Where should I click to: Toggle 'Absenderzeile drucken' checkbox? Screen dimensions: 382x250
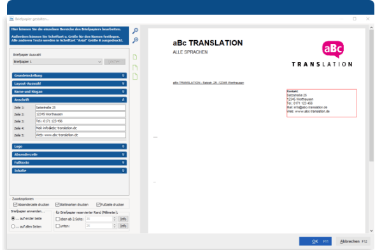coord(15,205)
